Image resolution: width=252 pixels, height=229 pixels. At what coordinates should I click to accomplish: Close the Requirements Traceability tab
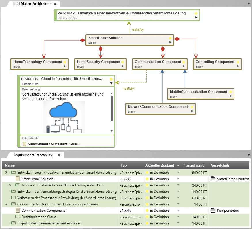(x=59, y=155)
